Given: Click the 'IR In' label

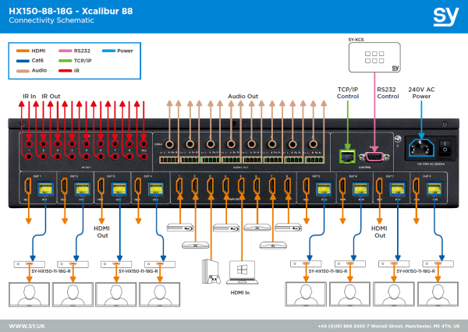Looking at the screenshot, I should pyautogui.click(x=30, y=97).
